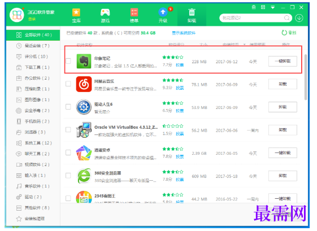The image size is (317, 231).
Task: Click 卸载 button for 驱动人生6
Action: click(283, 107)
